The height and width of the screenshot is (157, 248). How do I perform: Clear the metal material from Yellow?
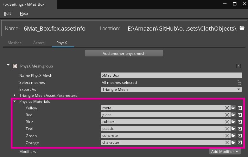227,108
